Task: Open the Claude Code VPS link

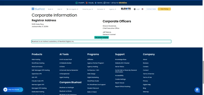Action: (x=37, y=81)
